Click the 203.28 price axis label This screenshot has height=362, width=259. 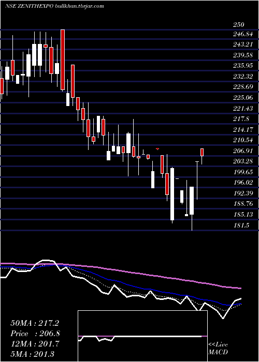(x=243, y=161)
